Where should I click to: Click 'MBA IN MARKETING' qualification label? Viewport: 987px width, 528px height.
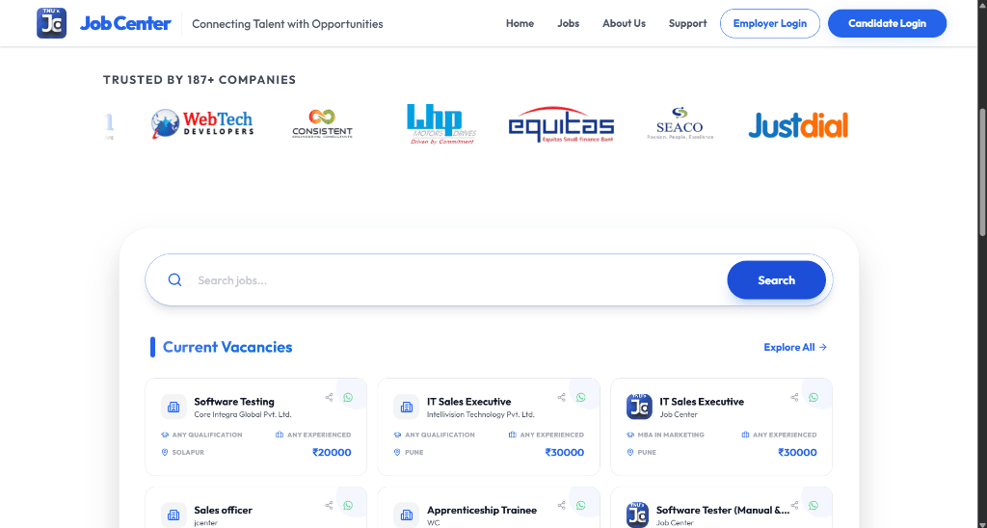[671, 435]
